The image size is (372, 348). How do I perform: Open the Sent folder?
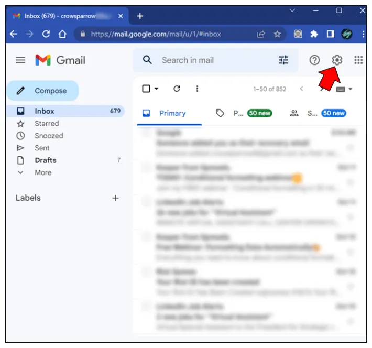[x=65, y=148]
